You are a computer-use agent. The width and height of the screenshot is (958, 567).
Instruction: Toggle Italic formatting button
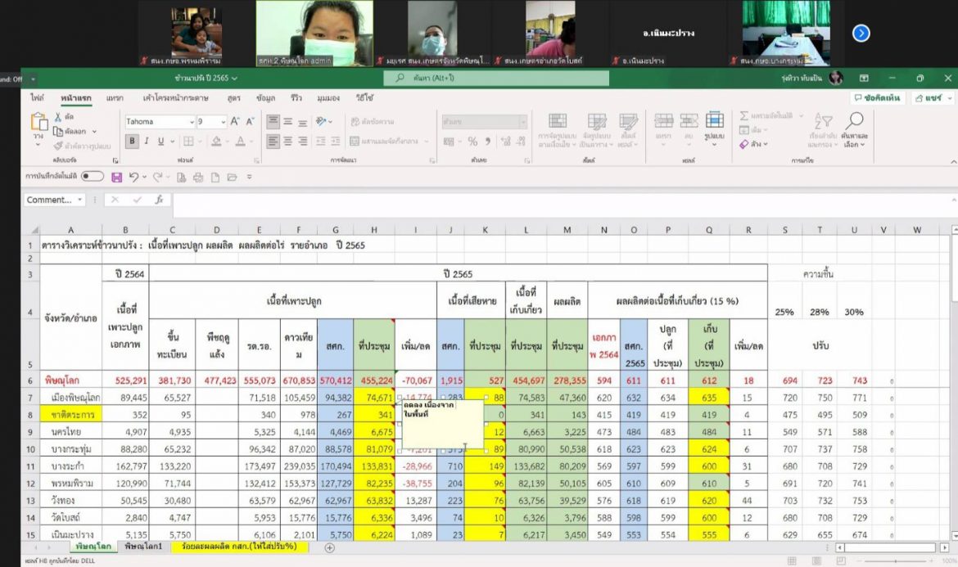pos(147,141)
